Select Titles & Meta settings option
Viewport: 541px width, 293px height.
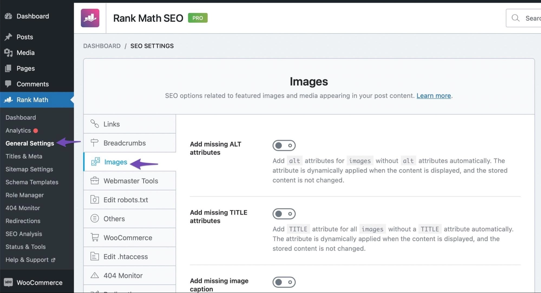pyautogui.click(x=24, y=156)
